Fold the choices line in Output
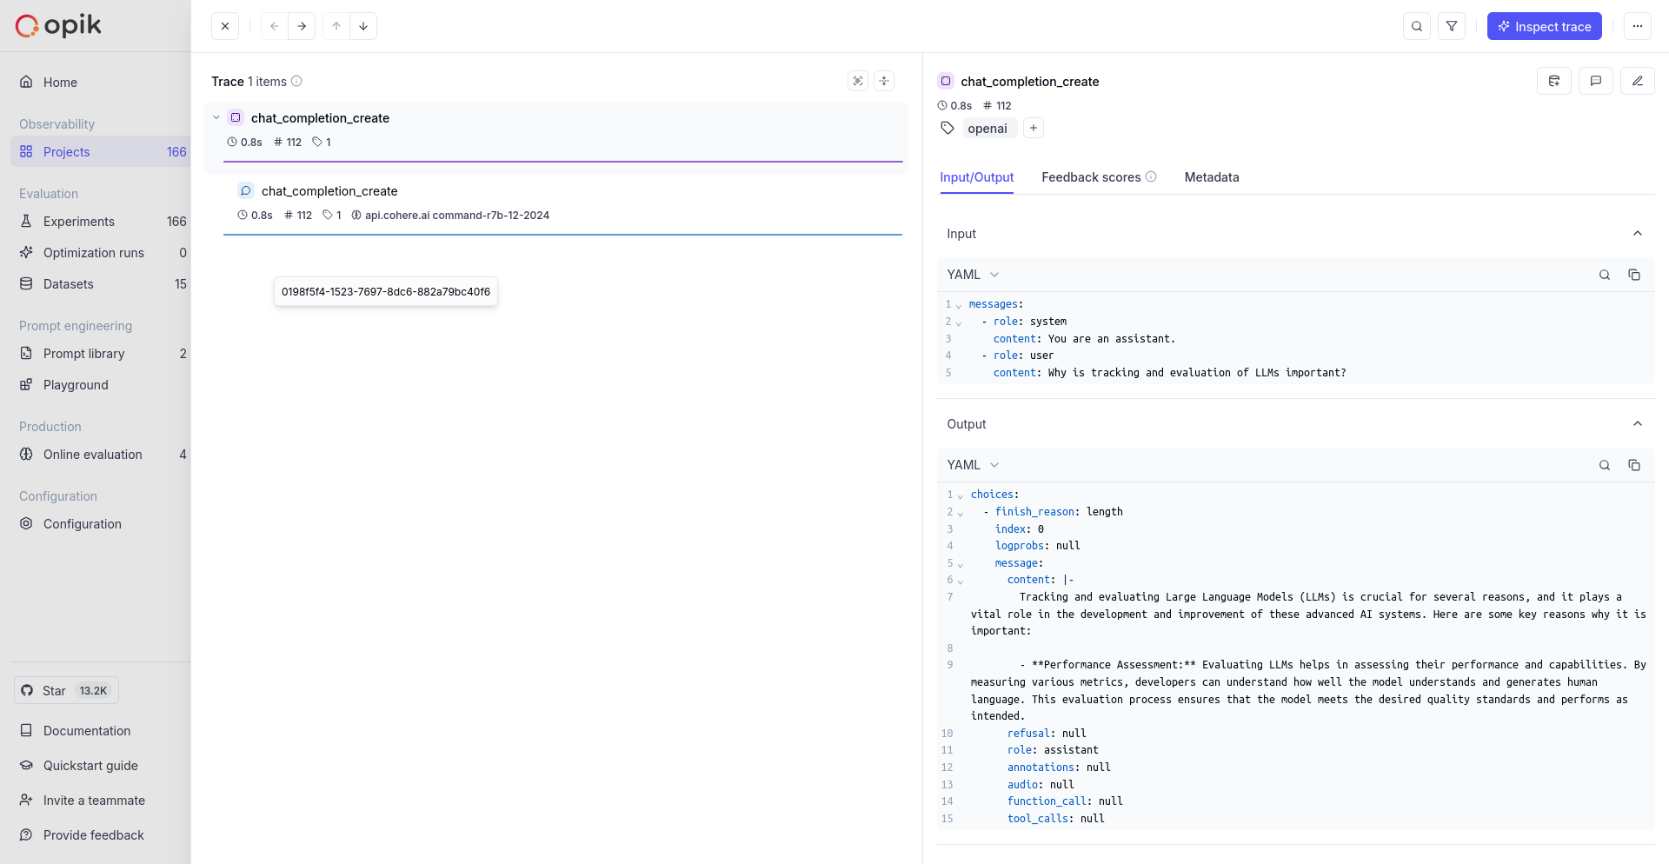Image resolution: width=1669 pixels, height=864 pixels. coord(961,495)
